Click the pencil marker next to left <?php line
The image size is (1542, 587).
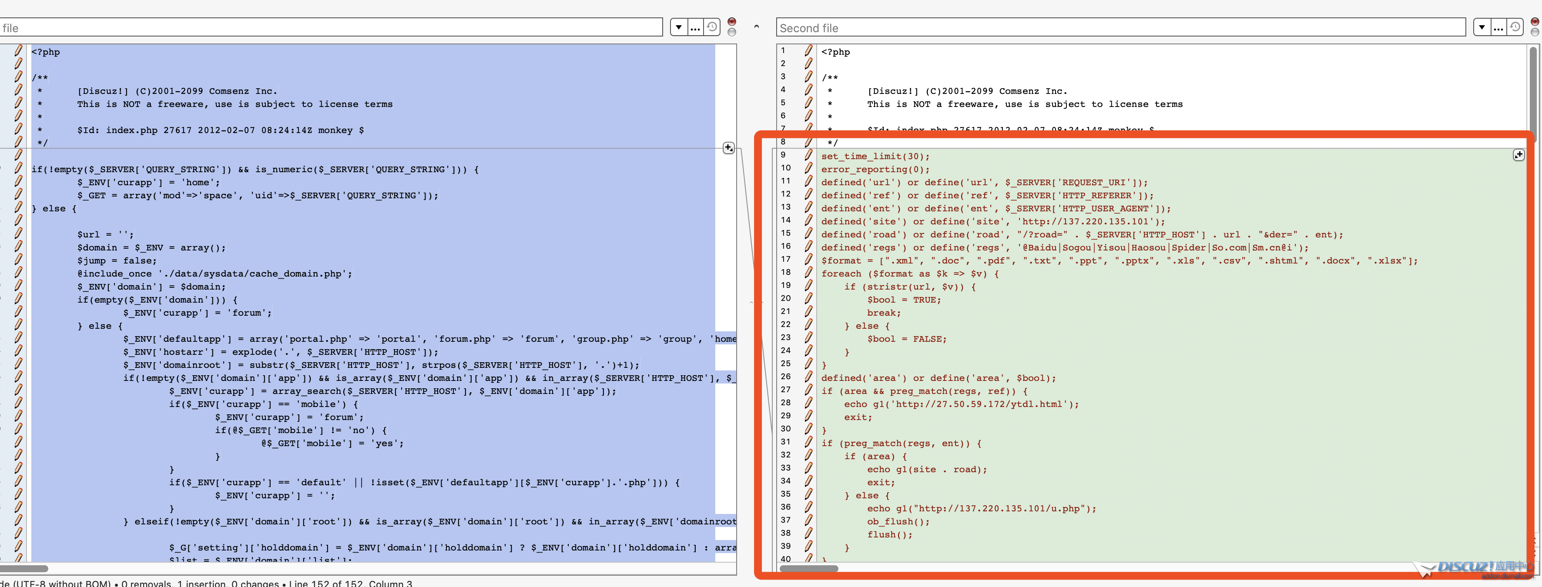pyautogui.click(x=19, y=51)
